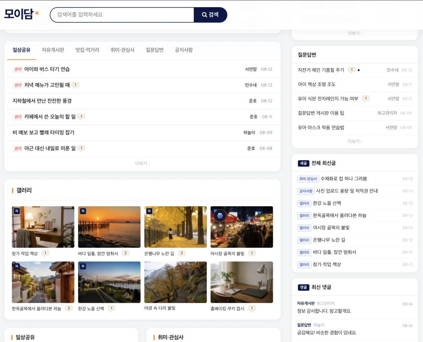Open the 홈베이킹 쿠키 접시 gallery photo
This screenshot has height=342, width=423.
pyautogui.click(x=242, y=282)
